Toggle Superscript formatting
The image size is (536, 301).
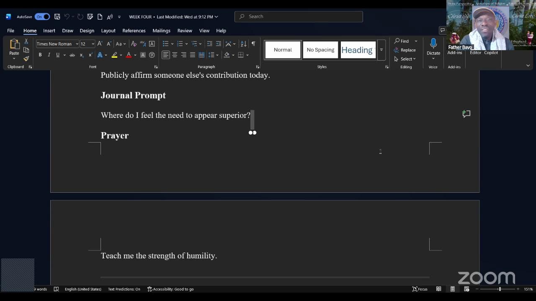coord(90,55)
